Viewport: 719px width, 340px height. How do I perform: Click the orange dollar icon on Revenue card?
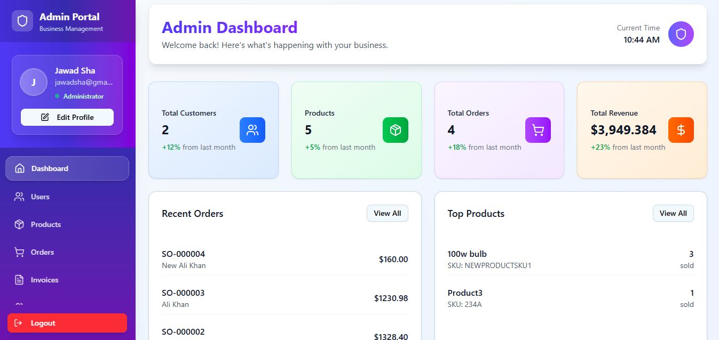[681, 129]
